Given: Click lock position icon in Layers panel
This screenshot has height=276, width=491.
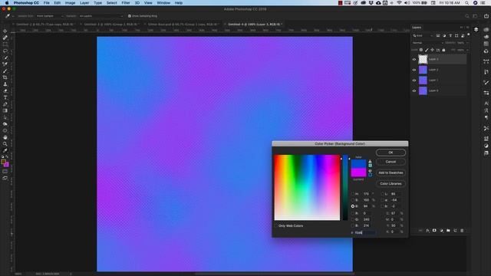Looking at the screenshot, I should click(432, 50).
